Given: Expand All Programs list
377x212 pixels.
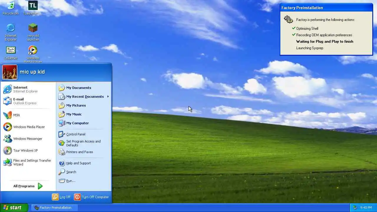Looking at the screenshot, I should pos(28,186).
